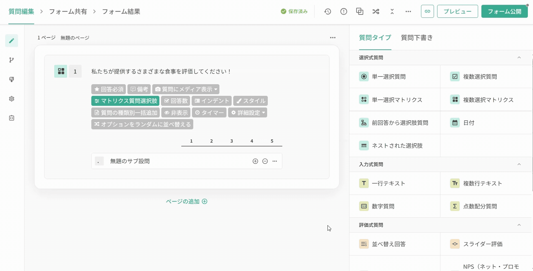Toggle the 備考 remarks option
Image resolution: width=533 pixels, height=271 pixels.
[x=139, y=89]
